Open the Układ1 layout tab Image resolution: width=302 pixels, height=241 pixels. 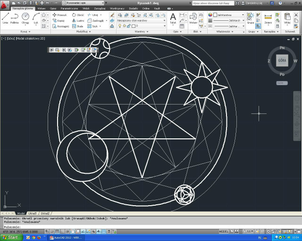pyautogui.click(x=32, y=213)
